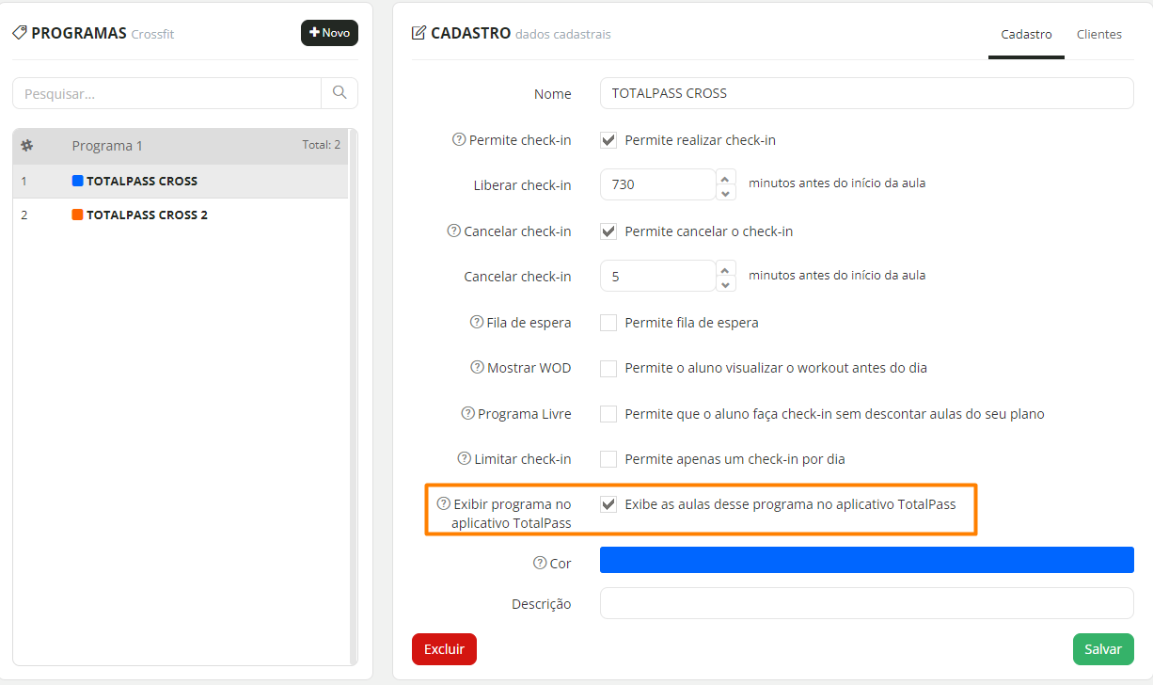Click the program list vertical scrollbar
This screenshot has height=685, width=1153.
(354, 397)
